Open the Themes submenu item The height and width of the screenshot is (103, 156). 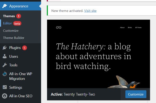(x=9, y=16)
